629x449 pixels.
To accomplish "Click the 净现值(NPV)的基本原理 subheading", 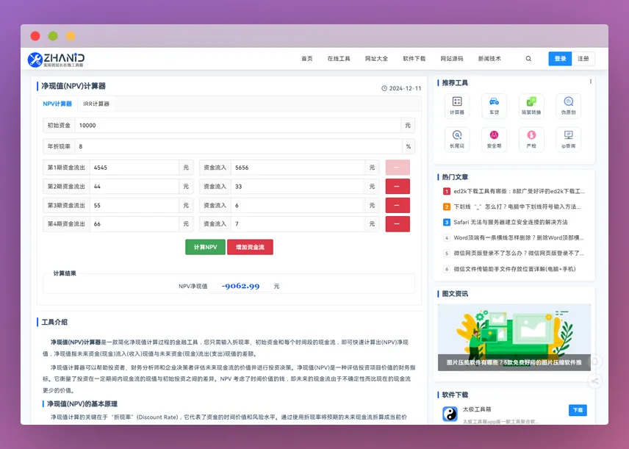I will (x=82, y=403).
